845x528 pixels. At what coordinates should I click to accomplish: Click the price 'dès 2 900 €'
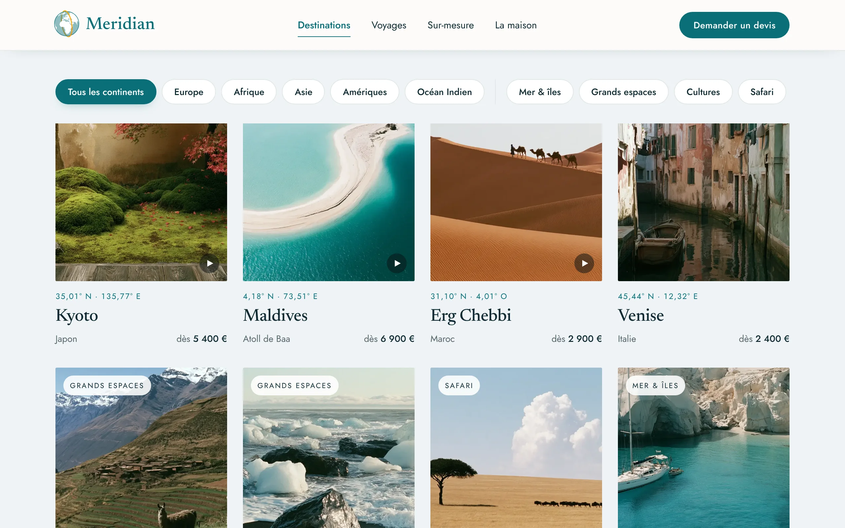(x=577, y=339)
